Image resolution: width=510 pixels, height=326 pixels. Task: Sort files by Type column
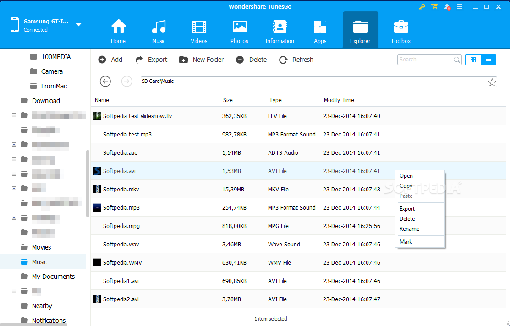[275, 100]
